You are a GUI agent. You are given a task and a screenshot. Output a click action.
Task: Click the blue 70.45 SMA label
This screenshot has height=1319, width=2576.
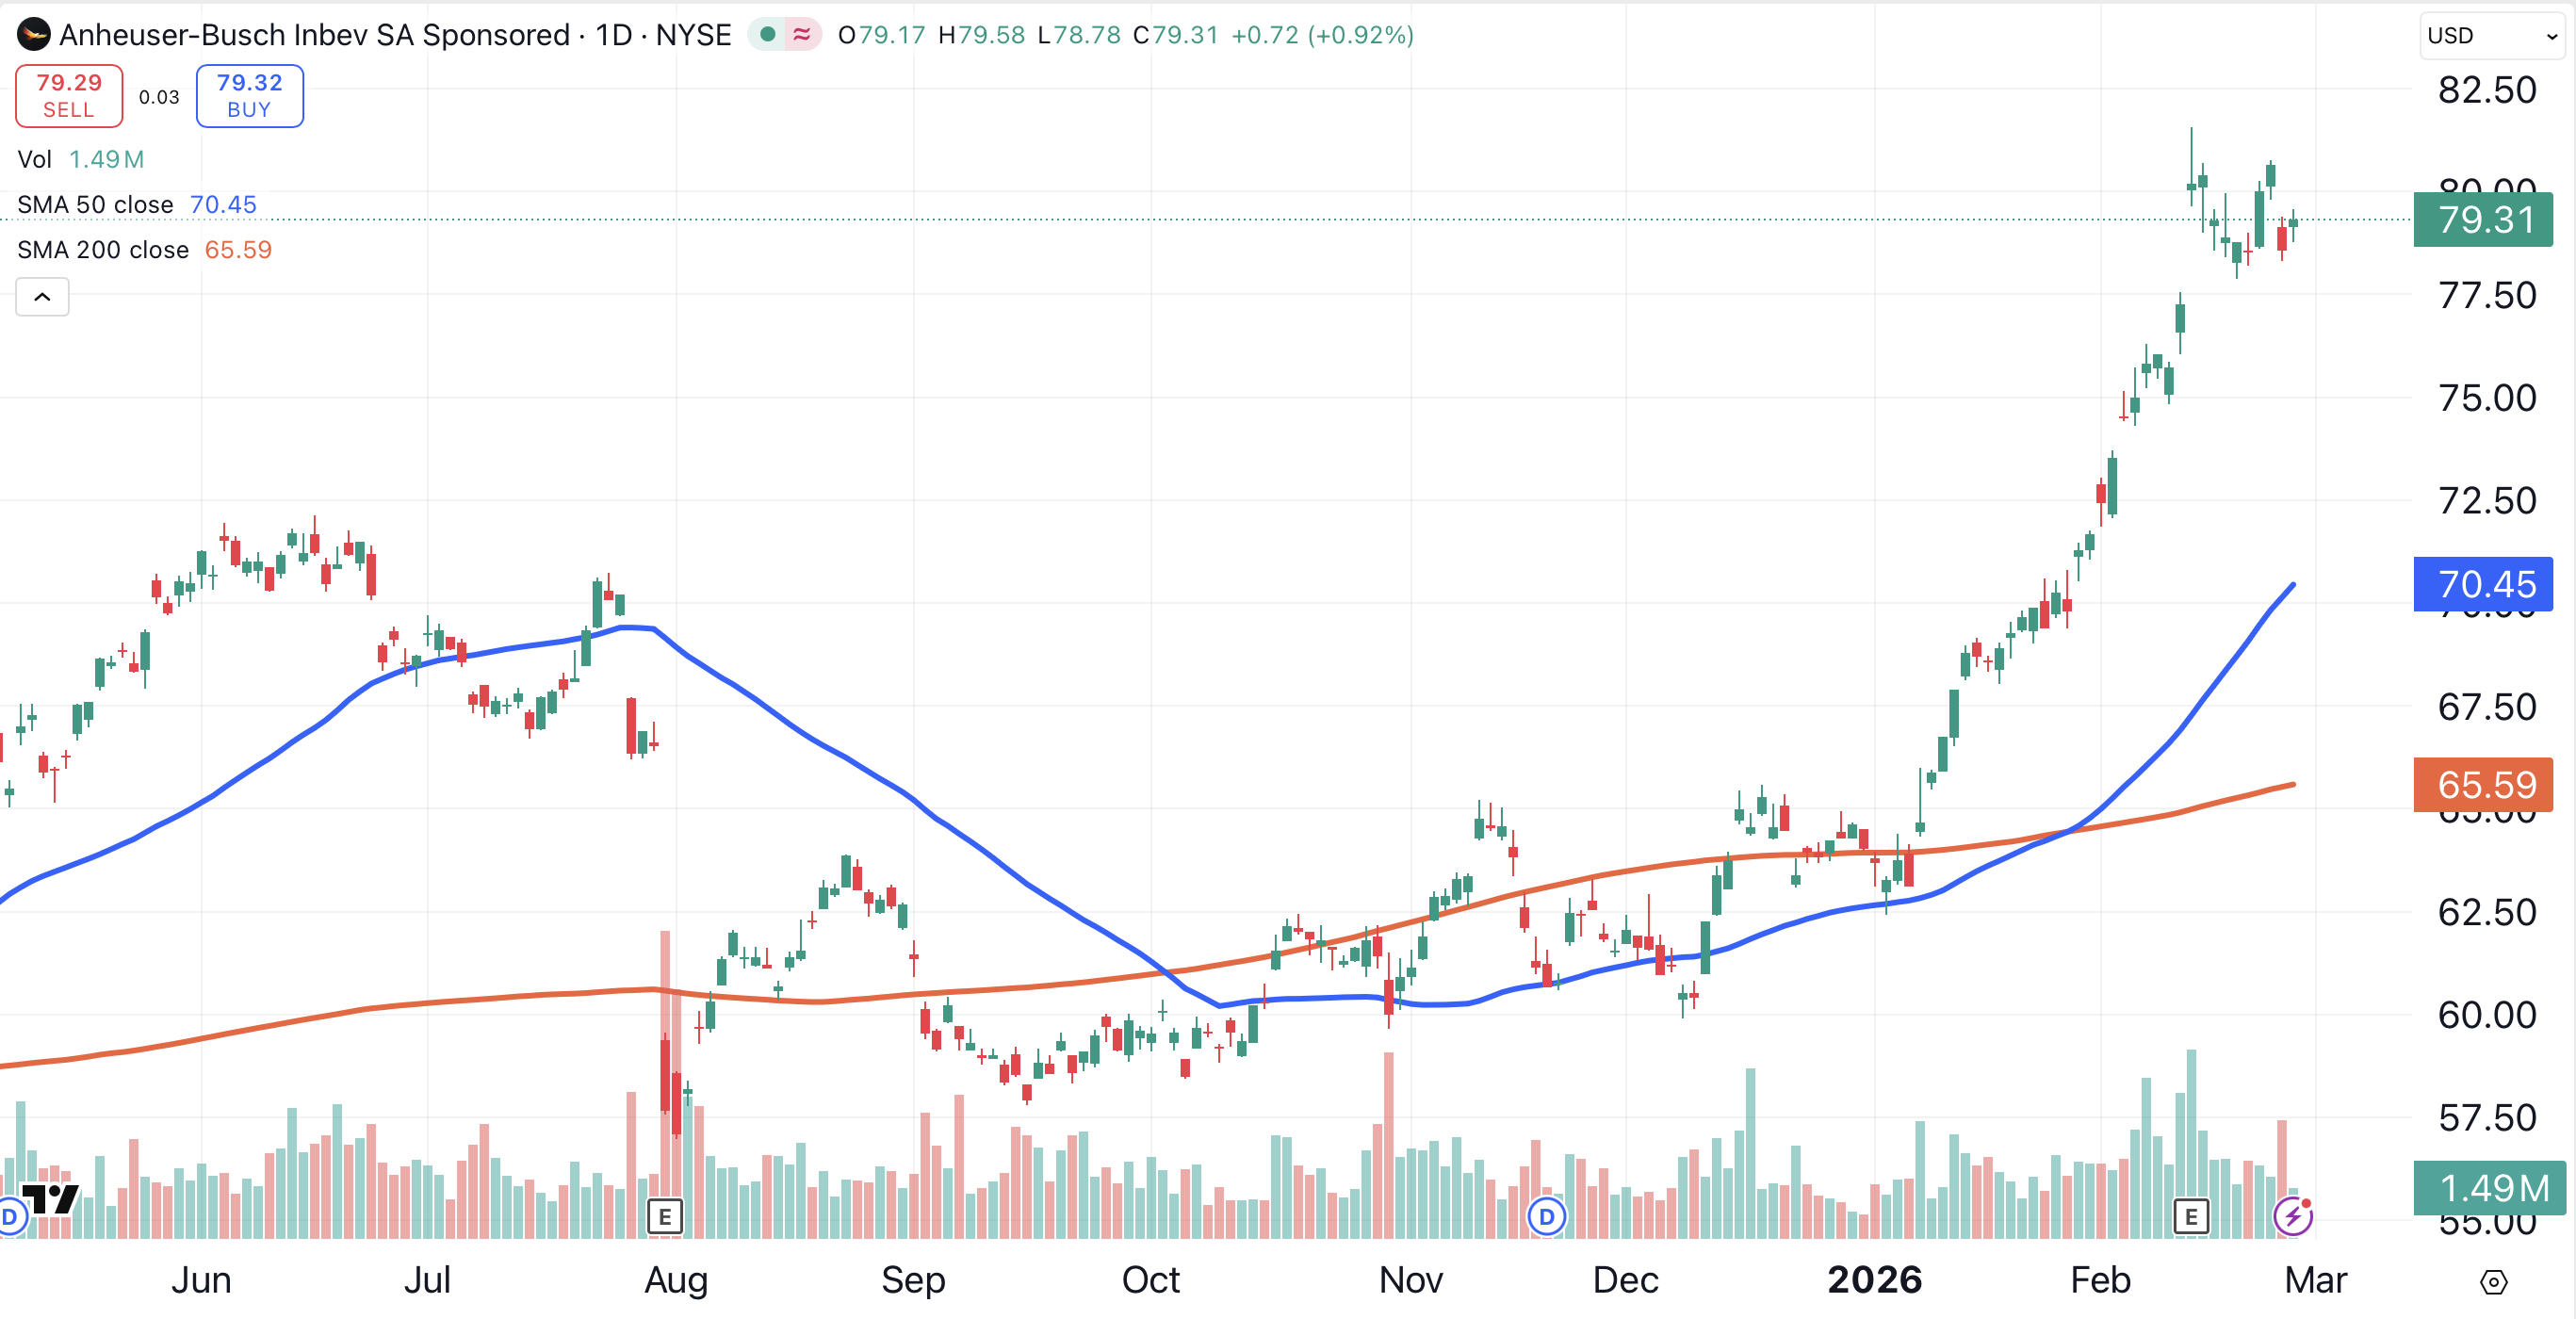[2484, 584]
